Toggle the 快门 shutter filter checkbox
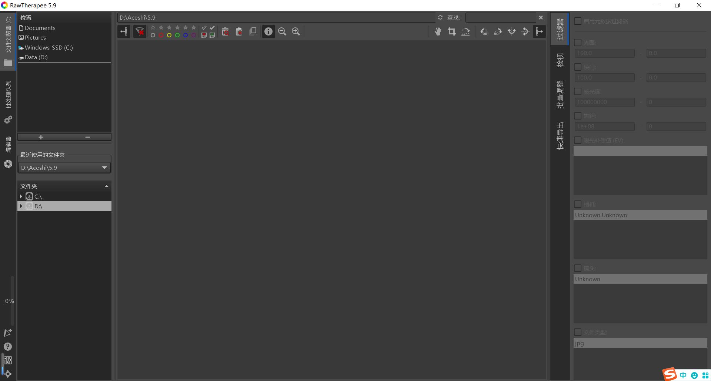This screenshot has height=381, width=711. 577,67
